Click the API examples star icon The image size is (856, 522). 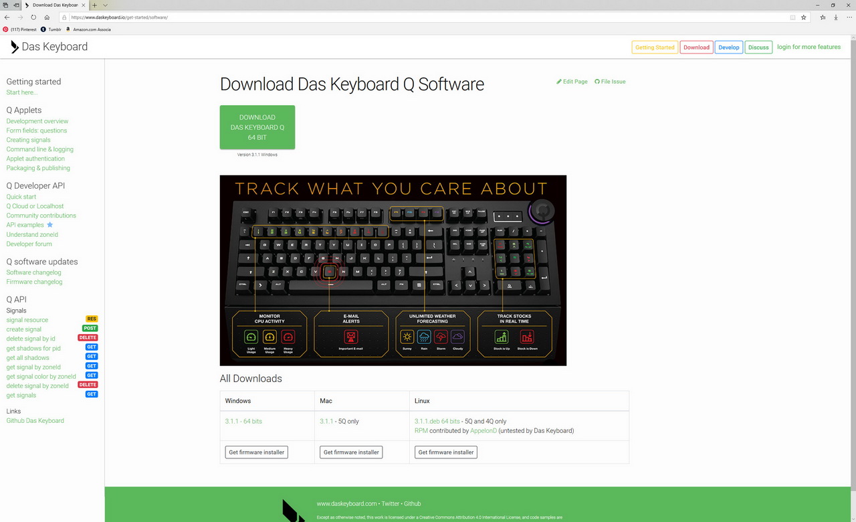tap(49, 225)
